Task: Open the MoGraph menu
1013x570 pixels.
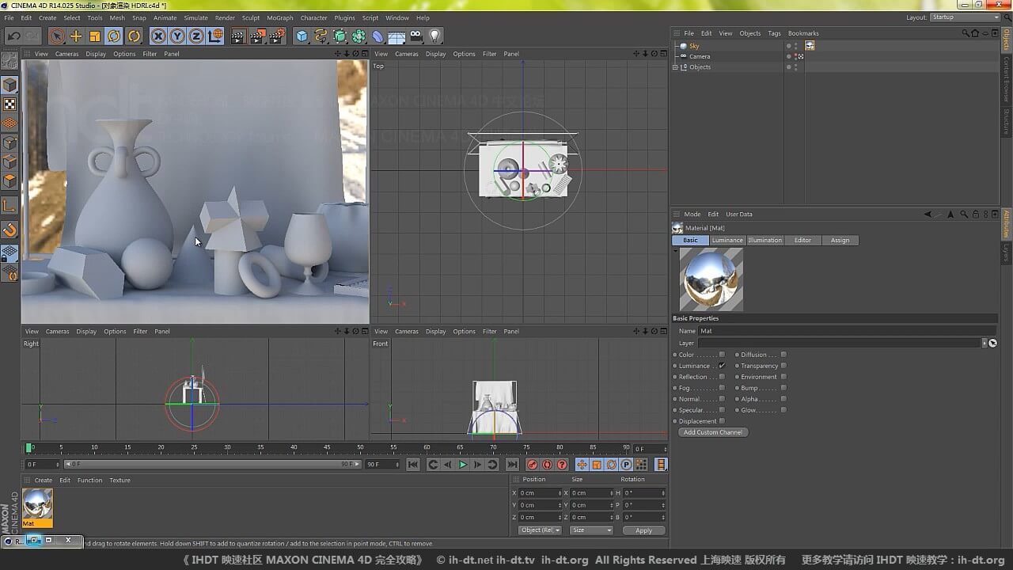Action: (279, 17)
